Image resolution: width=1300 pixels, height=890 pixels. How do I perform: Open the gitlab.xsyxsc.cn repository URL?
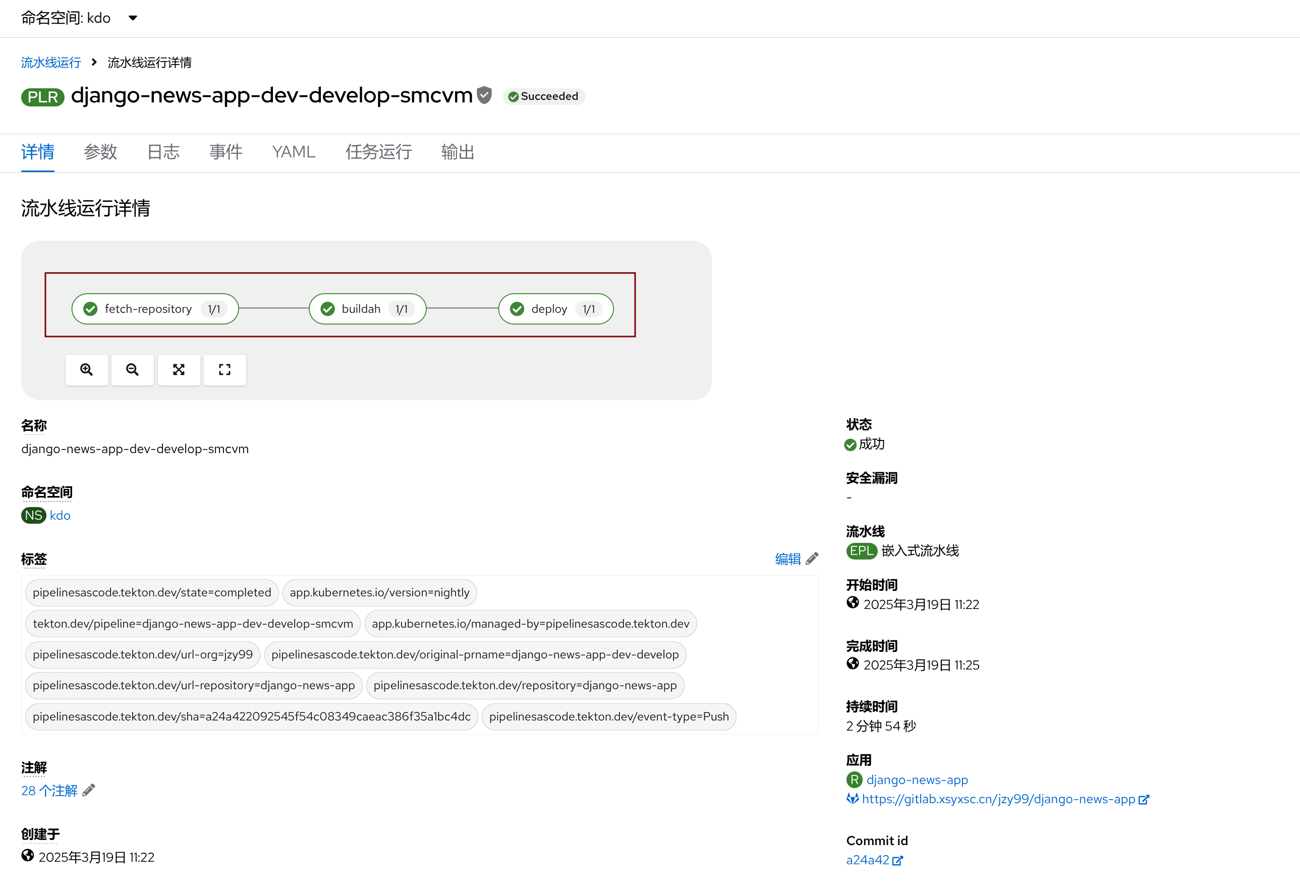[x=998, y=799]
